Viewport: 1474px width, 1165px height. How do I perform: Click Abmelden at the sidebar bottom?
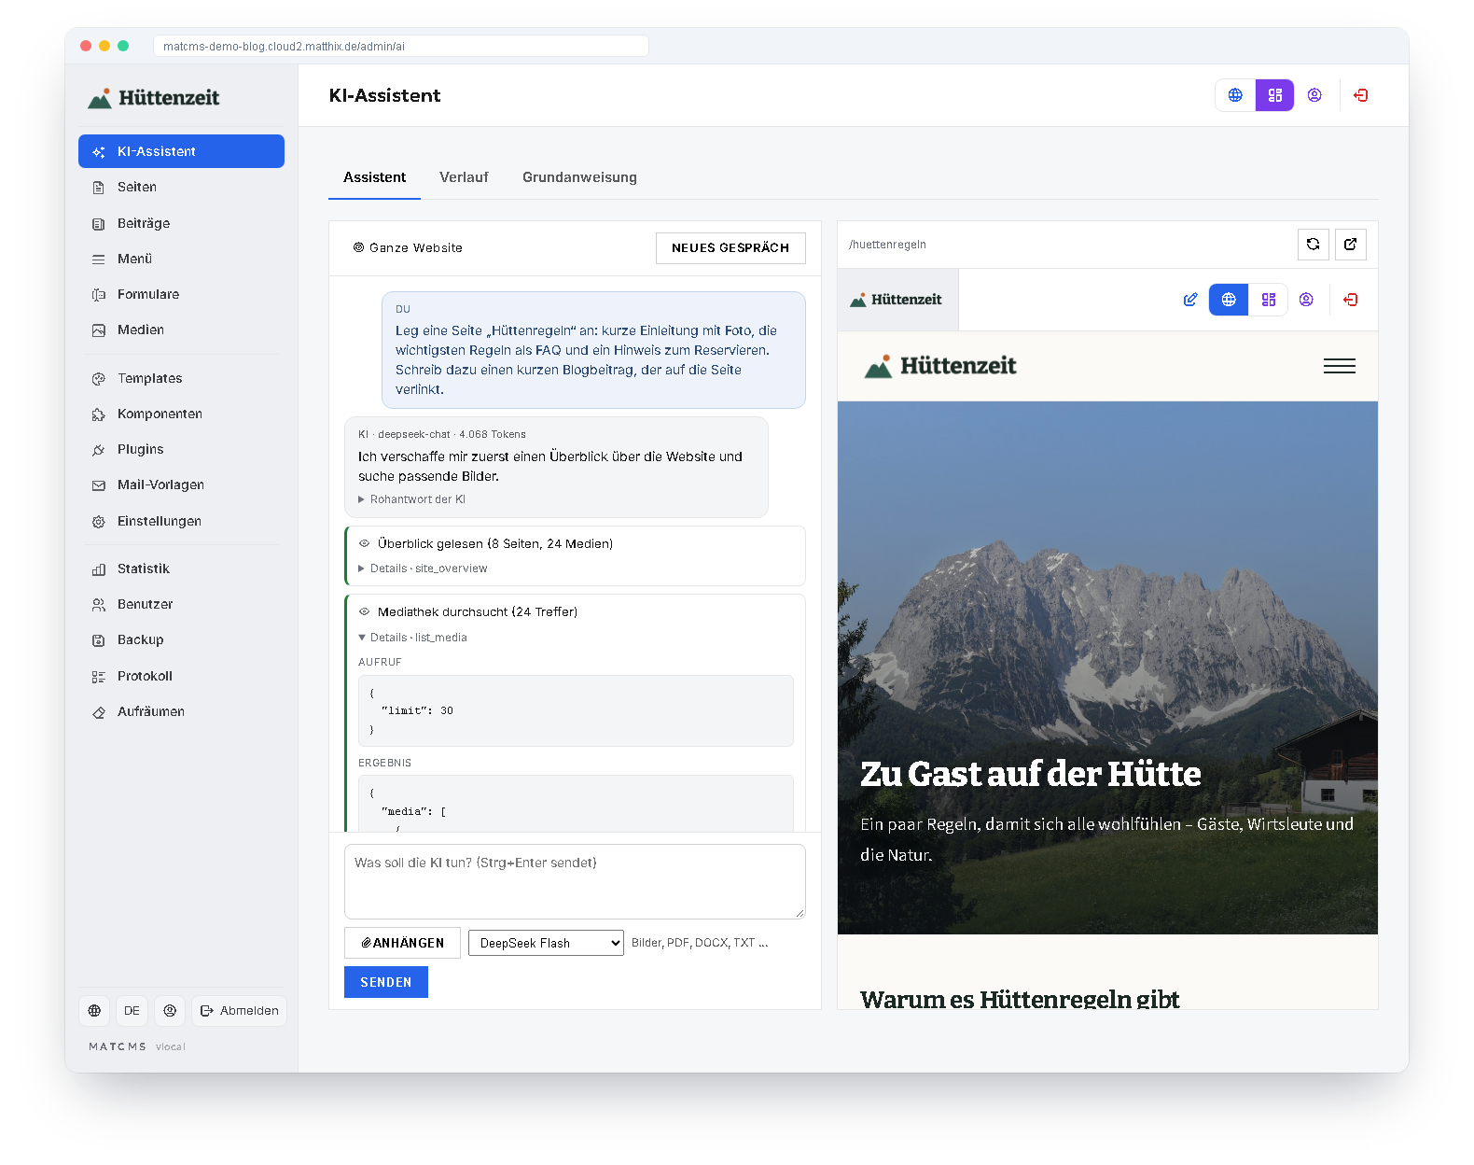click(240, 1011)
